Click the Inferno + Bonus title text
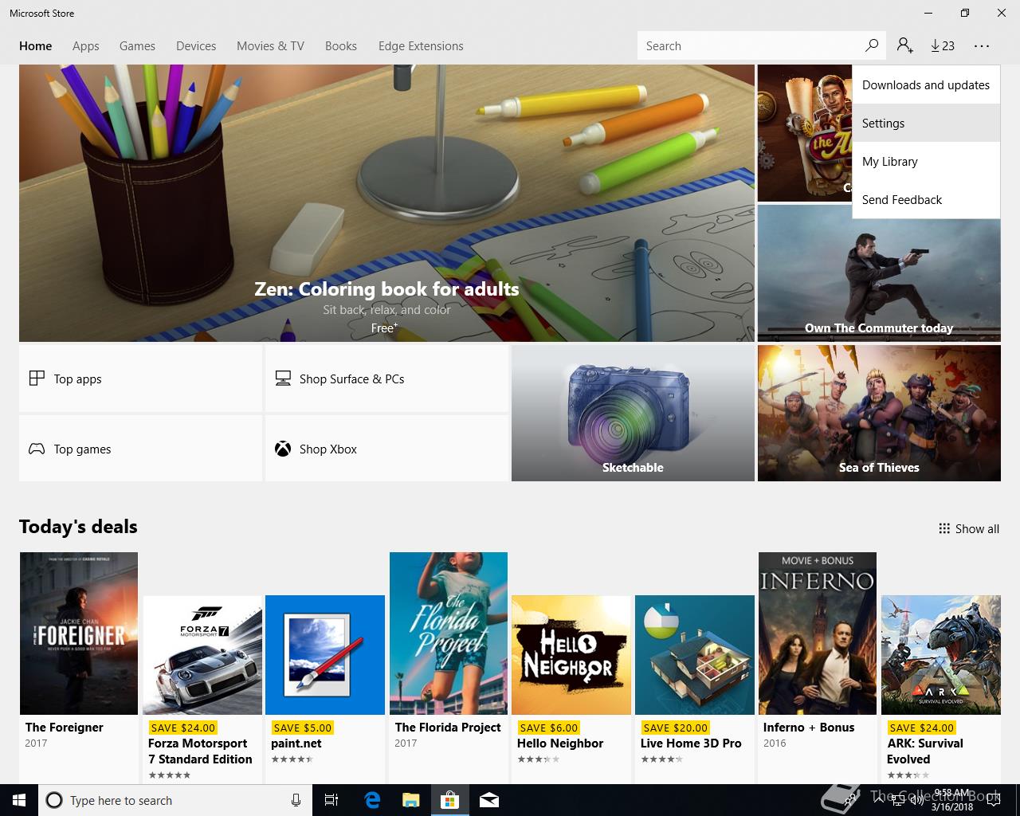 pos(809,728)
